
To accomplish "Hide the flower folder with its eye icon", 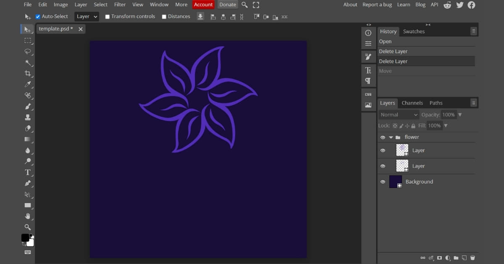I will (383, 137).
